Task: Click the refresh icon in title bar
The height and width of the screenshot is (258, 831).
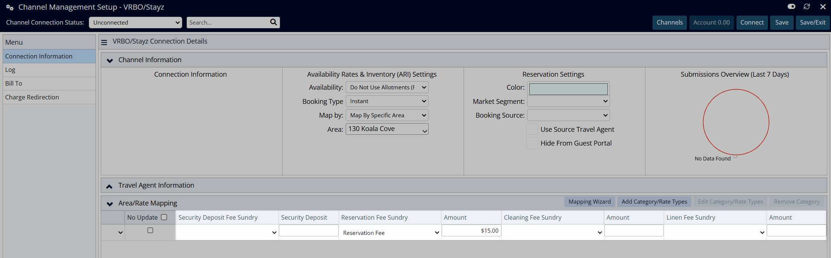Action: (807, 7)
